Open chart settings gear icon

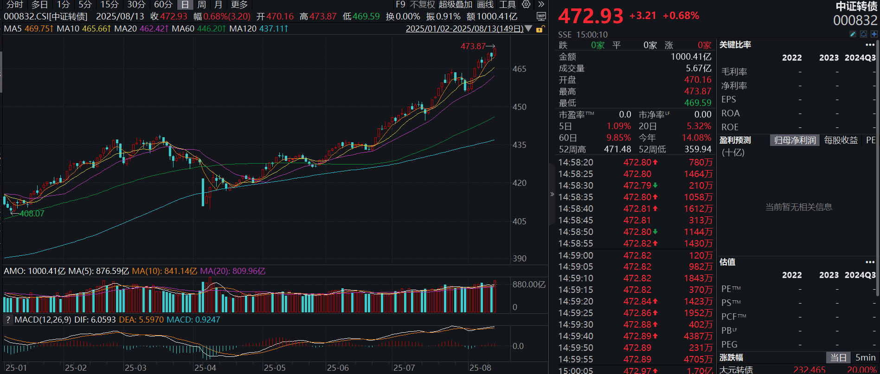point(526,5)
